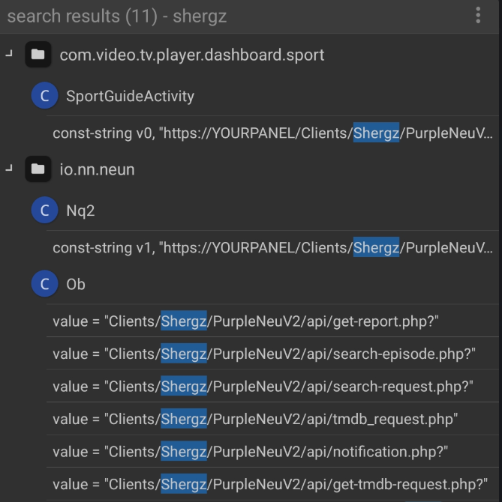
Task: Open the notification.php result line
Action: pos(251,452)
